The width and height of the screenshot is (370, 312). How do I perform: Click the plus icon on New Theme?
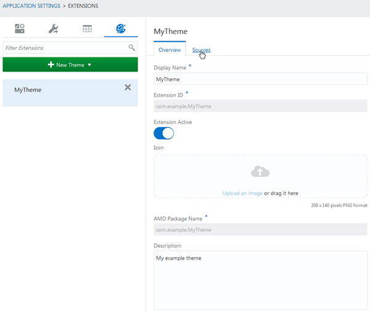[51, 65]
